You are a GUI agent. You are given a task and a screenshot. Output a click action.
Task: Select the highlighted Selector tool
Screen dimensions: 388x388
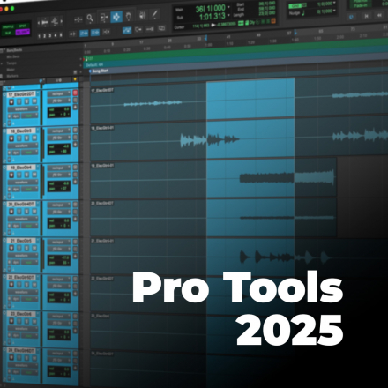(x=116, y=17)
